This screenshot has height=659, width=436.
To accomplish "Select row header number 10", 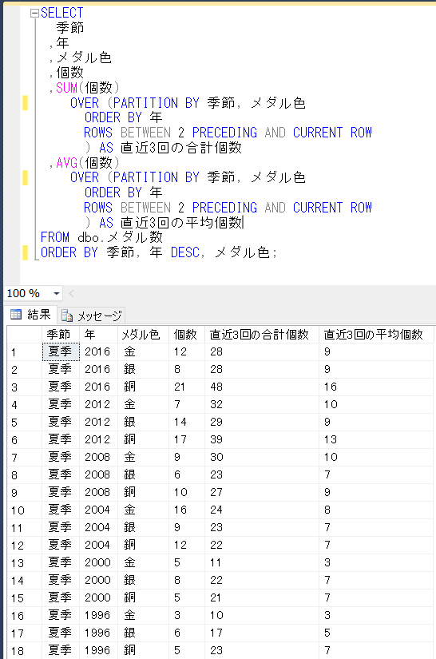I will click(25, 510).
